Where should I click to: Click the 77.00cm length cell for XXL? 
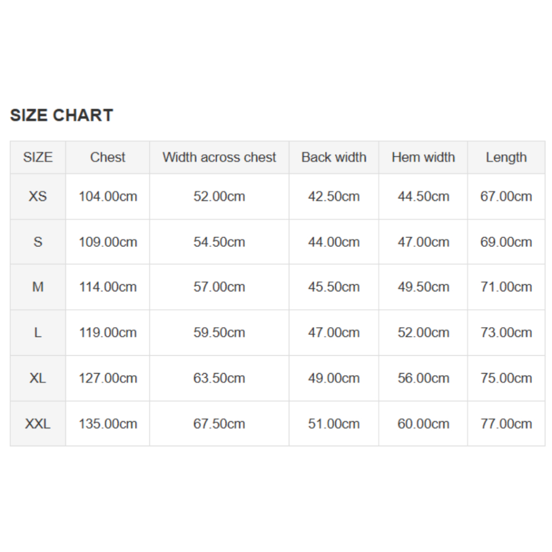tap(506, 424)
